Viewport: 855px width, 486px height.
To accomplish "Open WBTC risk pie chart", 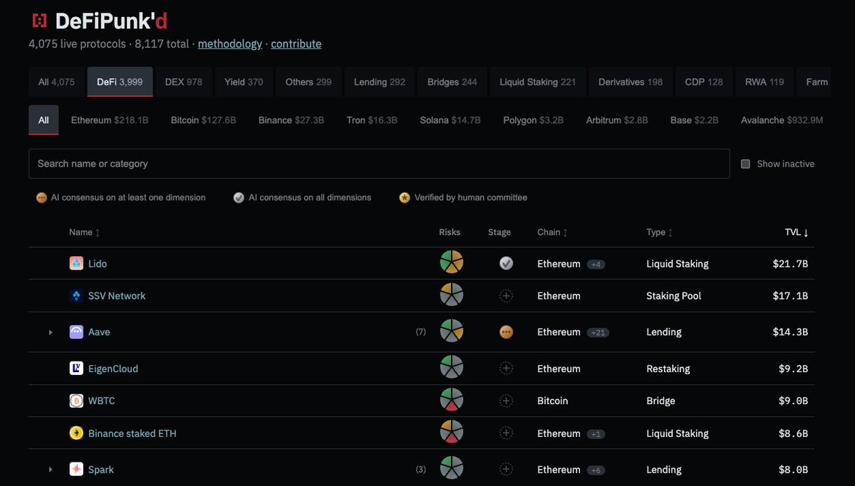I will point(452,400).
